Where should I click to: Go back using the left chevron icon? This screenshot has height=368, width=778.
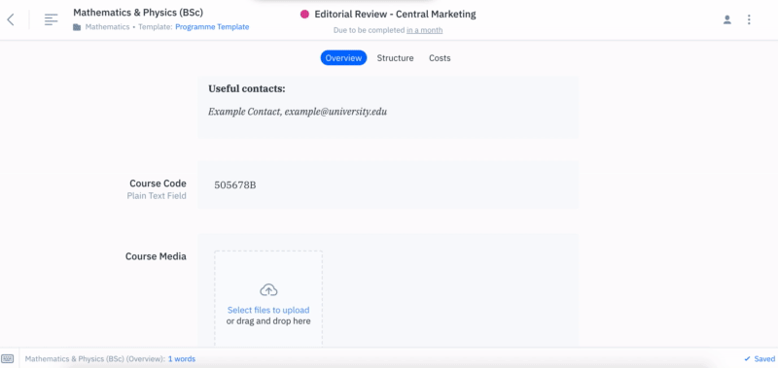pos(11,19)
